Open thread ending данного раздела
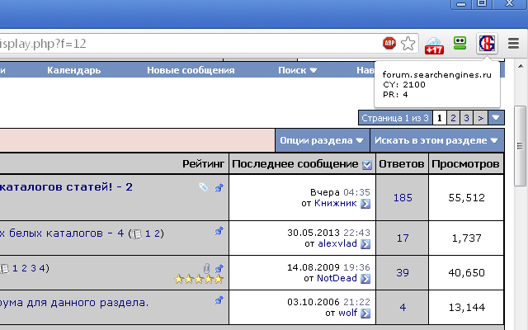This screenshot has height=330, width=528. pyautogui.click(x=74, y=303)
